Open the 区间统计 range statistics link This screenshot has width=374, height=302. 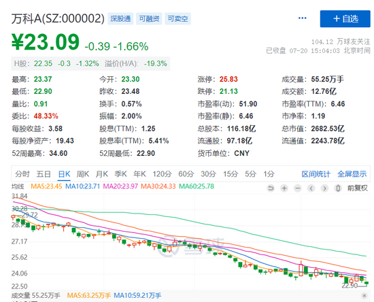click(316, 174)
